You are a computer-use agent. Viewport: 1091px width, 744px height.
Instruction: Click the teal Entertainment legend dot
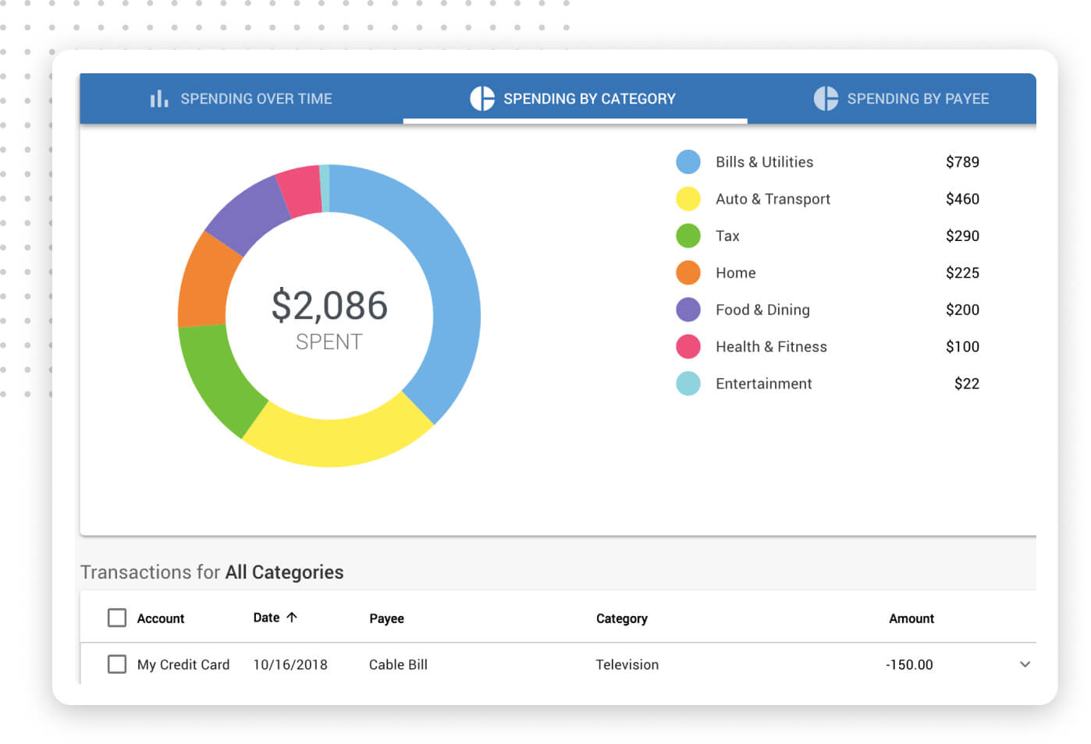pos(688,384)
